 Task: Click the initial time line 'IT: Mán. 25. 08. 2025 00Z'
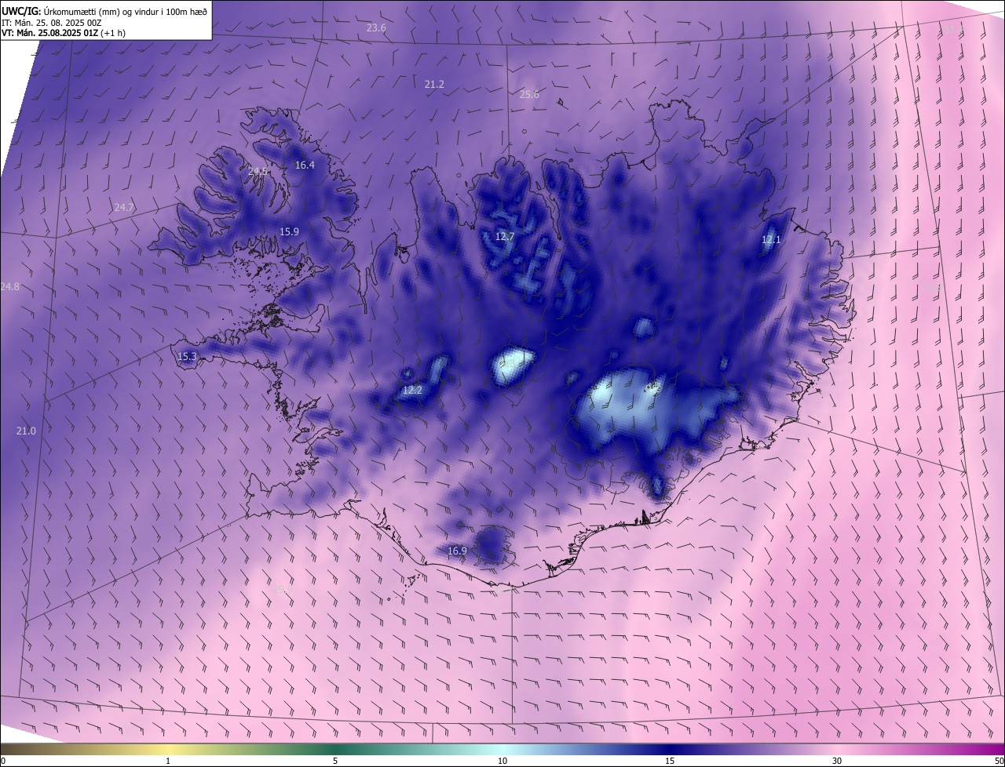(53, 22)
